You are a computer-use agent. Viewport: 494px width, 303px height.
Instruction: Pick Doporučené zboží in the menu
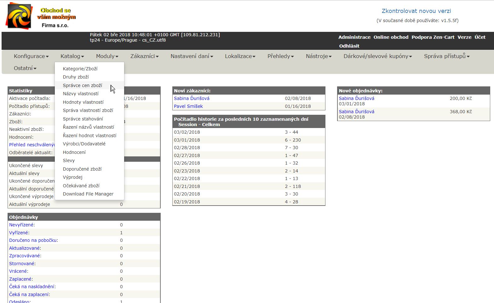tap(82, 169)
